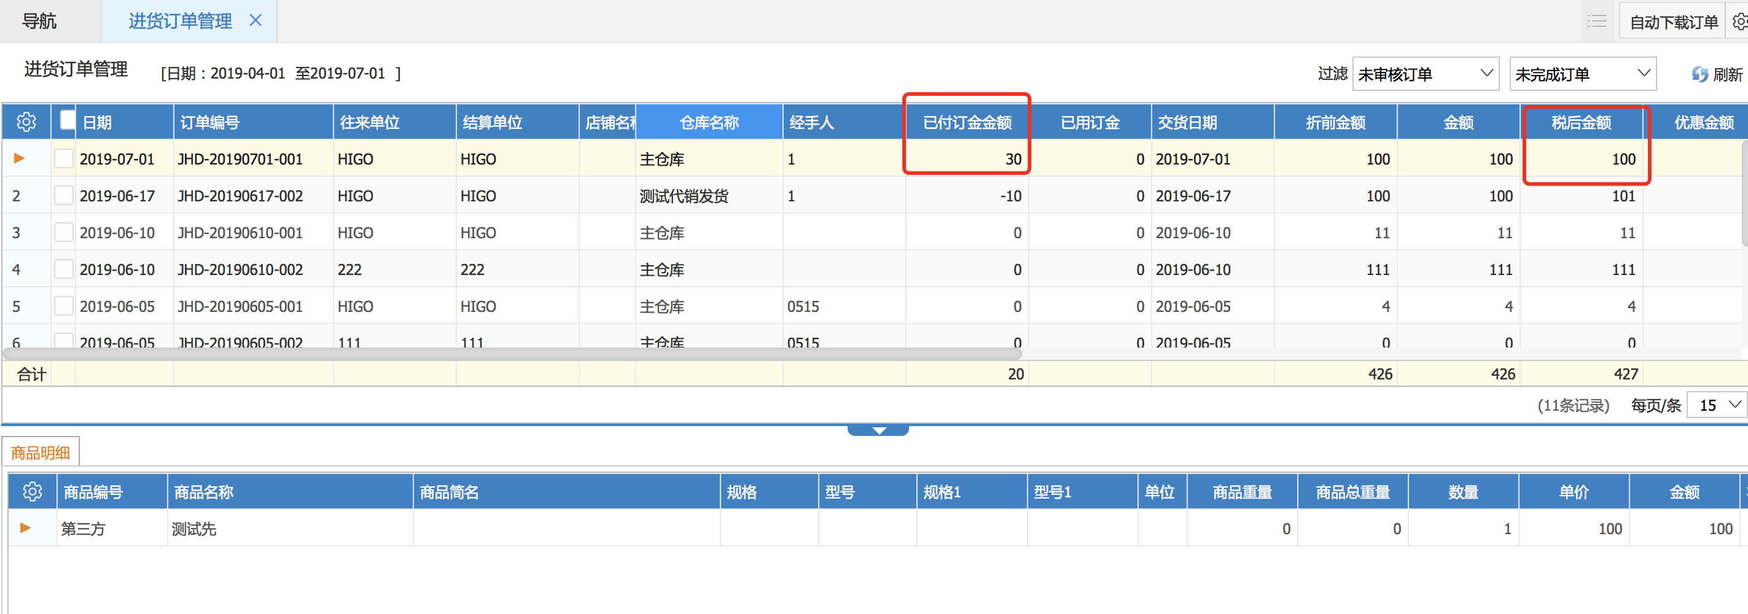Image resolution: width=1748 pixels, height=614 pixels.
Task: Close the 进货订单管理 tab
Action: pyautogui.click(x=255, y=20)
